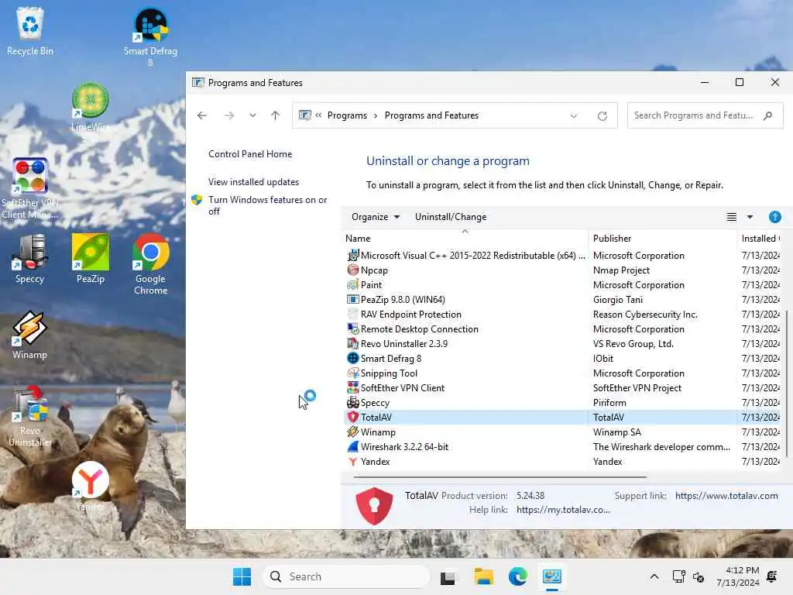The image size is (793, 595).
Task: Open the Recycle Bin desktop icon
Action: coord(30,31)
